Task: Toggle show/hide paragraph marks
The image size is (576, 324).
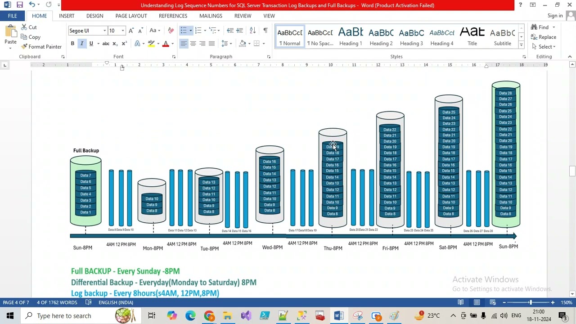Action: (265, 31)
